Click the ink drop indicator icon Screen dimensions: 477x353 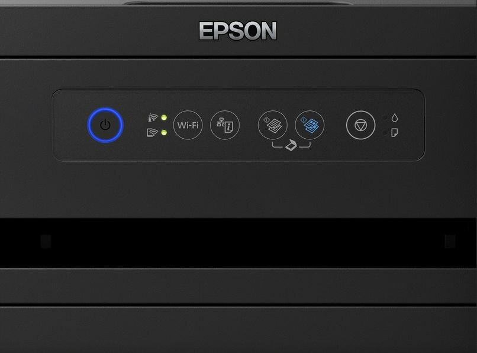395,118
